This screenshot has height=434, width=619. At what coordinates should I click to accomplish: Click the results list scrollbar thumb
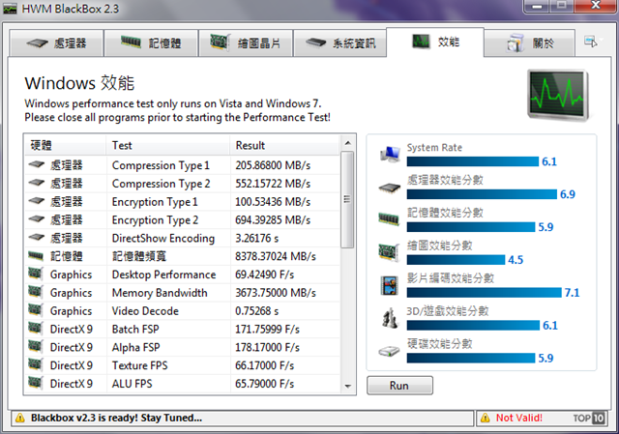pos(347,199)
